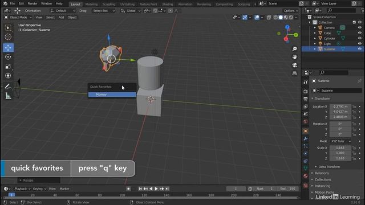Open the File menu
This screenshot has height=205, width=365.
pos(12,4)
